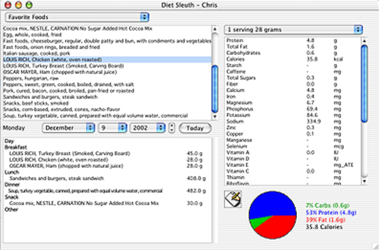The image size is (379, 250).
Task: Select Snacks, corn-based nacho-flavor cones
Action: tap(107, 110)
